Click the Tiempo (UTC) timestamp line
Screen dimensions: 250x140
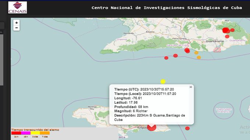pyautogui.click(x=144, y=89)
